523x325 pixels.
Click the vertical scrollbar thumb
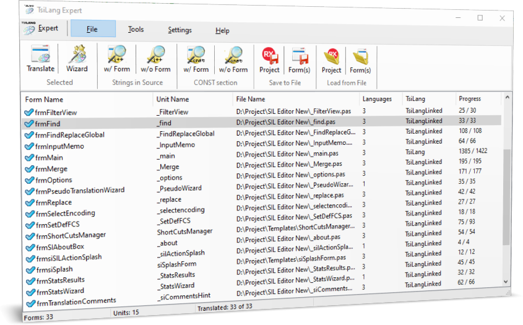(x=506, y=197)
